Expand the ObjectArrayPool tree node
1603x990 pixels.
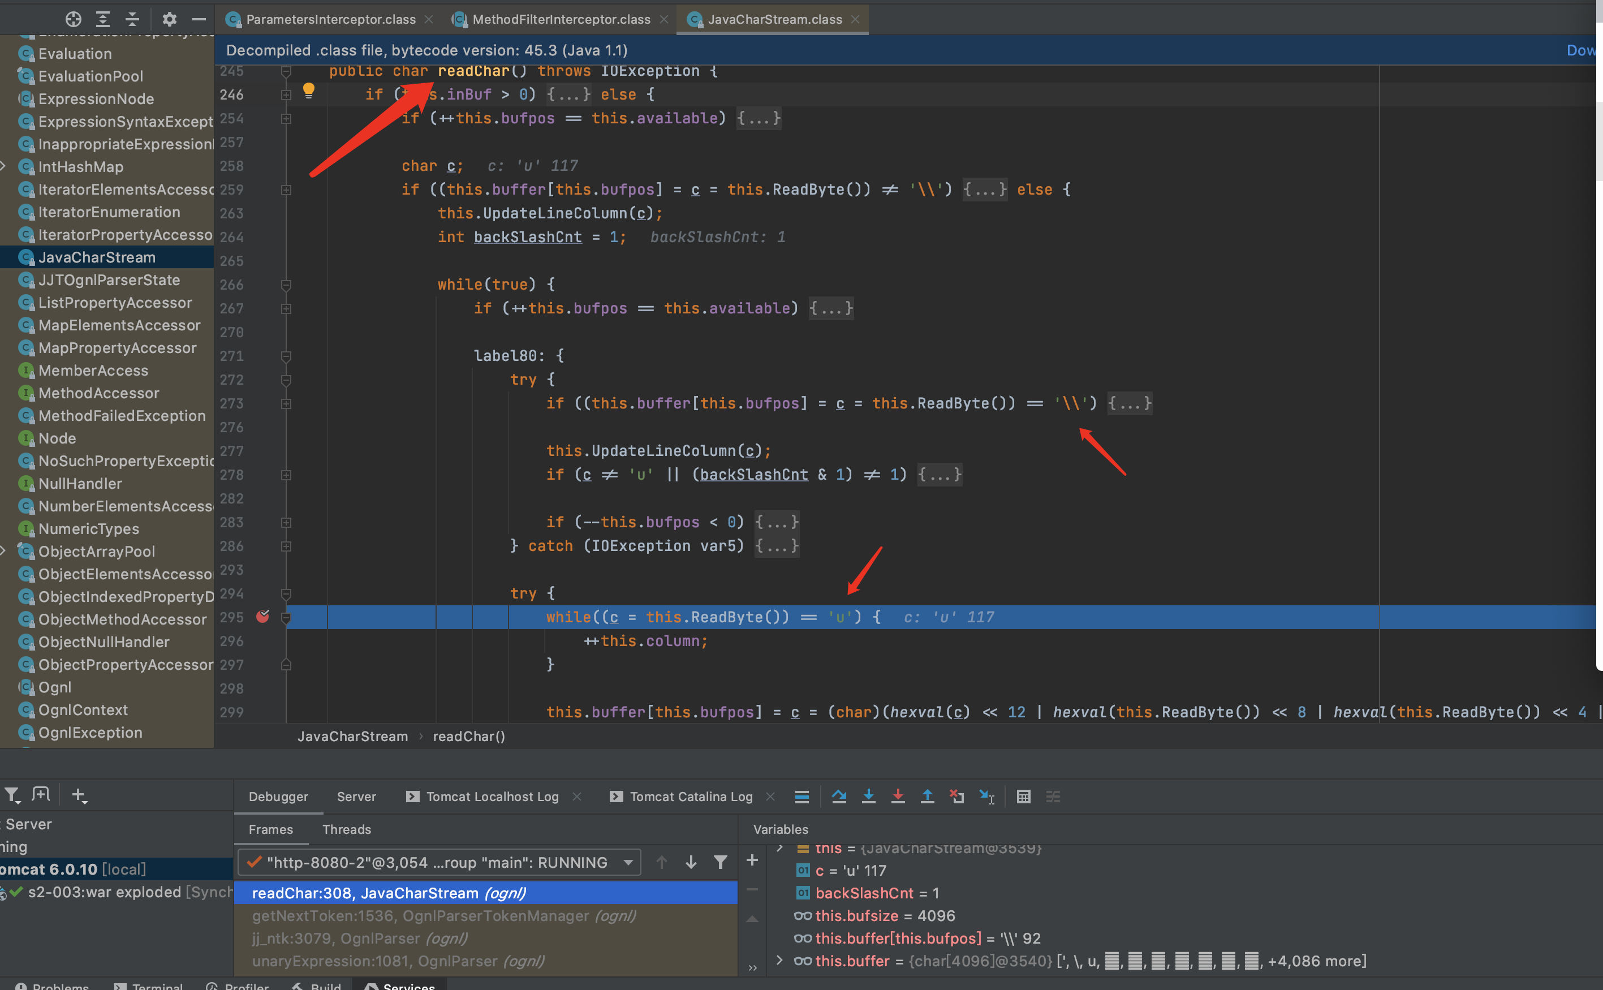tap(4, 550)
